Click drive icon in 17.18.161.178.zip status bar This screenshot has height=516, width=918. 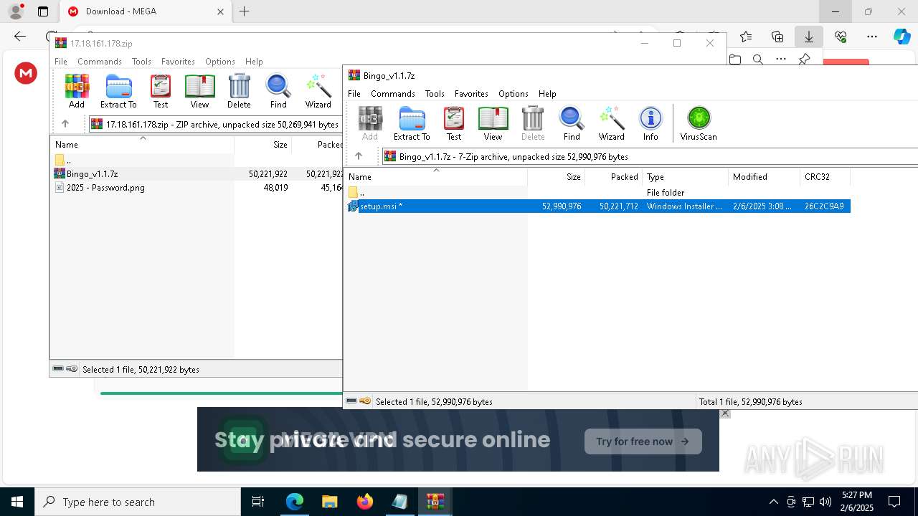[58, 369]
